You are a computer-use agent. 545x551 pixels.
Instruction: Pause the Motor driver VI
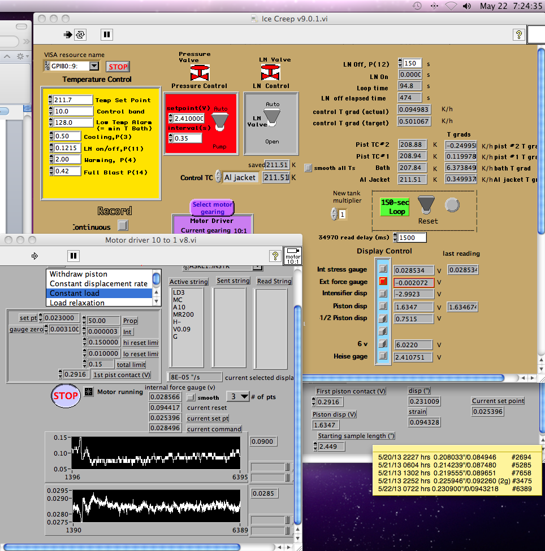[x=73, y=256]
